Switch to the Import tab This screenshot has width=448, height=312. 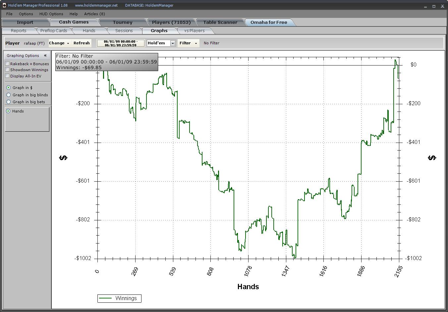(x=25, y=22)
